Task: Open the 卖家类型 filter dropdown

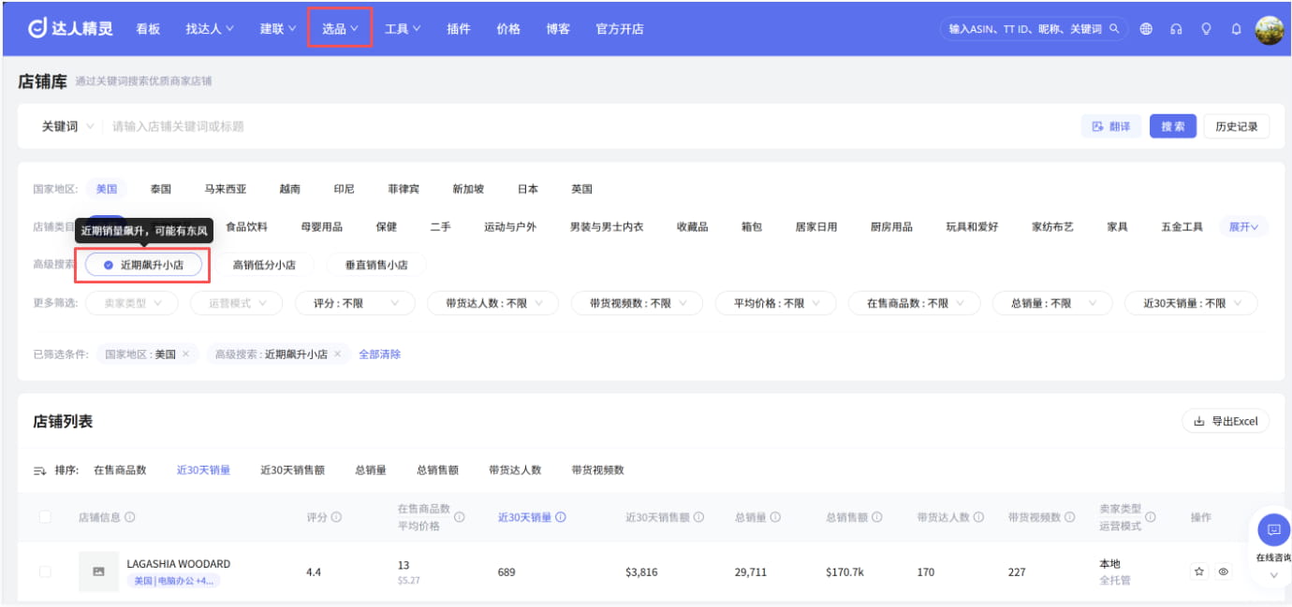Action: click(131, 303)
